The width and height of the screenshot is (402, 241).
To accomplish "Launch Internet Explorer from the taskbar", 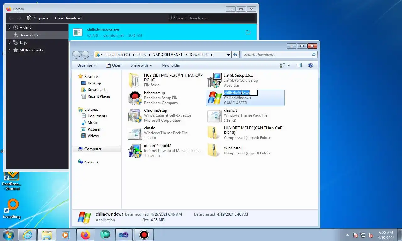I will [28, 235].
